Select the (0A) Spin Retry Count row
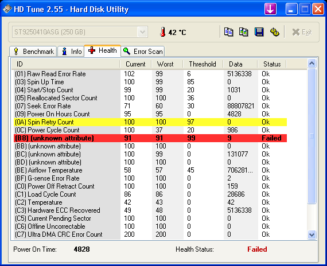 (150, 122)
